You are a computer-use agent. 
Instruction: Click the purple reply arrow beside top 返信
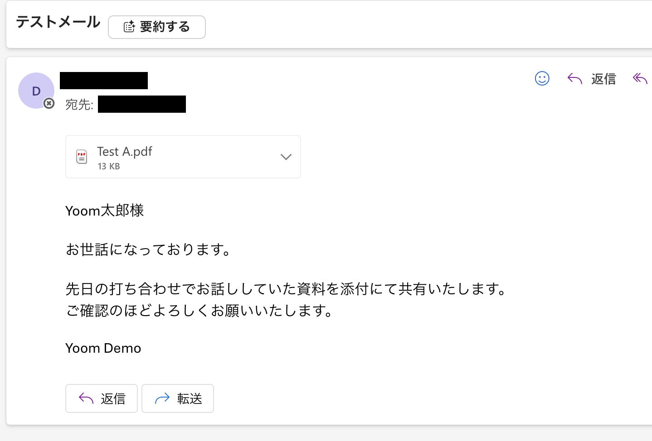pyautogui.click(x=574, y=79)
